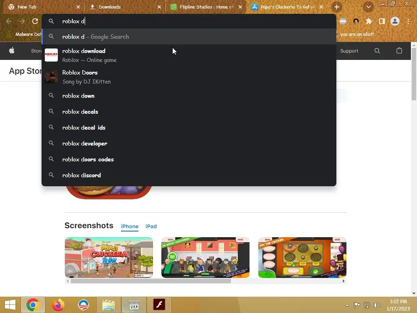This screenshot has width=417, height=313.
Task: Switch to the Flipline Studios tab
Action: pos(206,7)
